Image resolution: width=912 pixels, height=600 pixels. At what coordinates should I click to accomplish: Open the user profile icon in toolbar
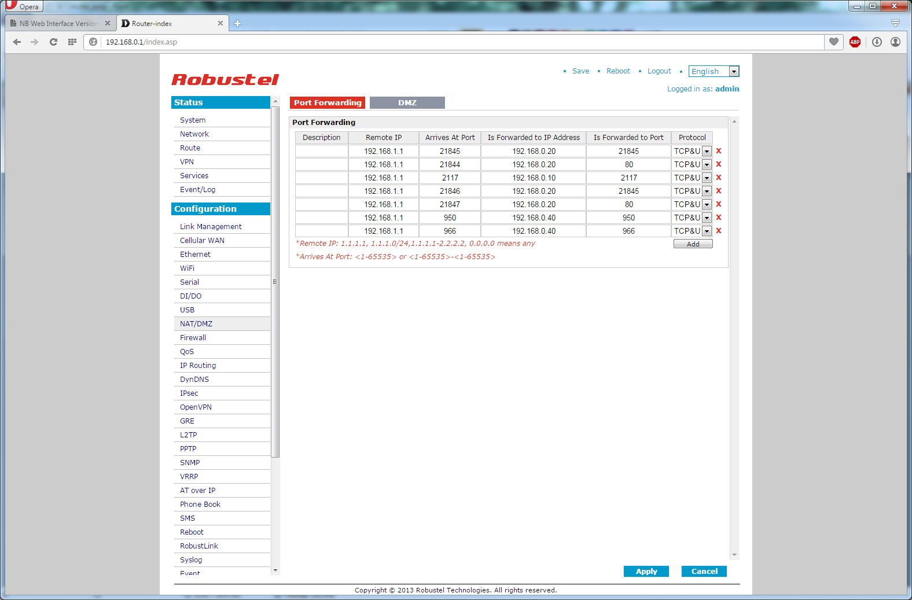pos(895,42)
